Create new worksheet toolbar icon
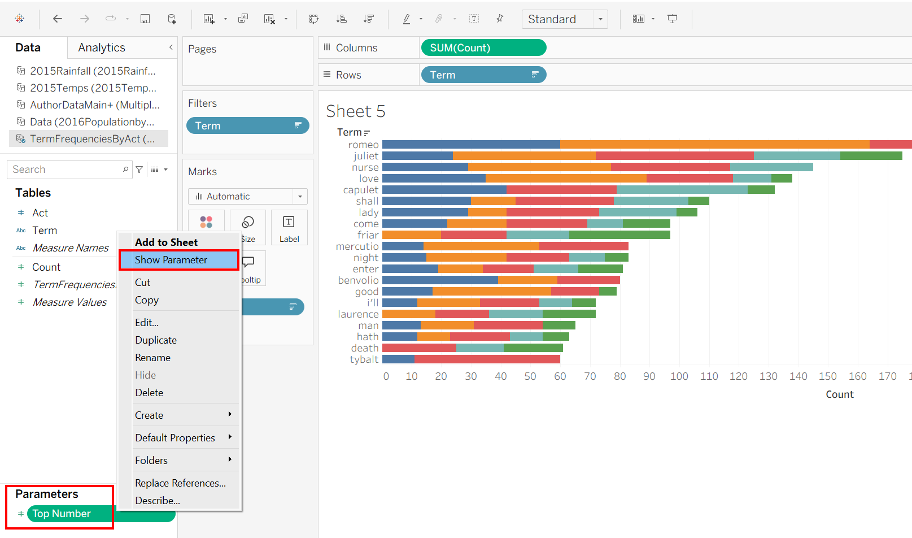912x538 pixels. (x=209, y=19)
